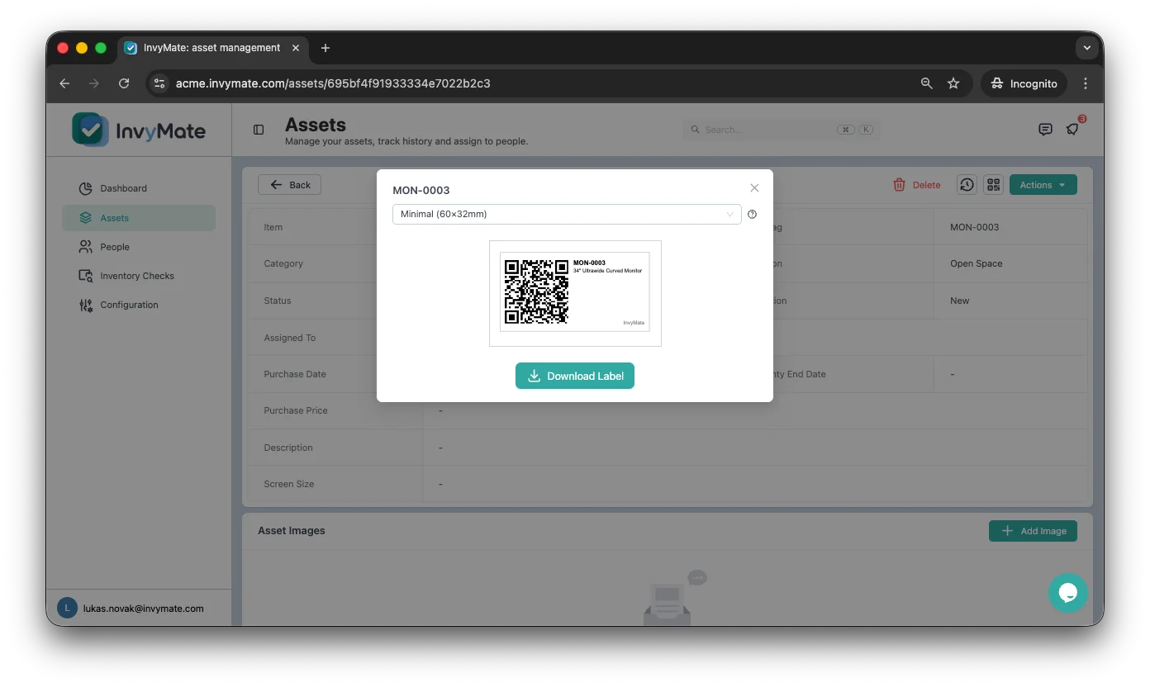The image size is (1150, 687).
Task: Click the Add Image button
Action: [x=1033, y=531]
